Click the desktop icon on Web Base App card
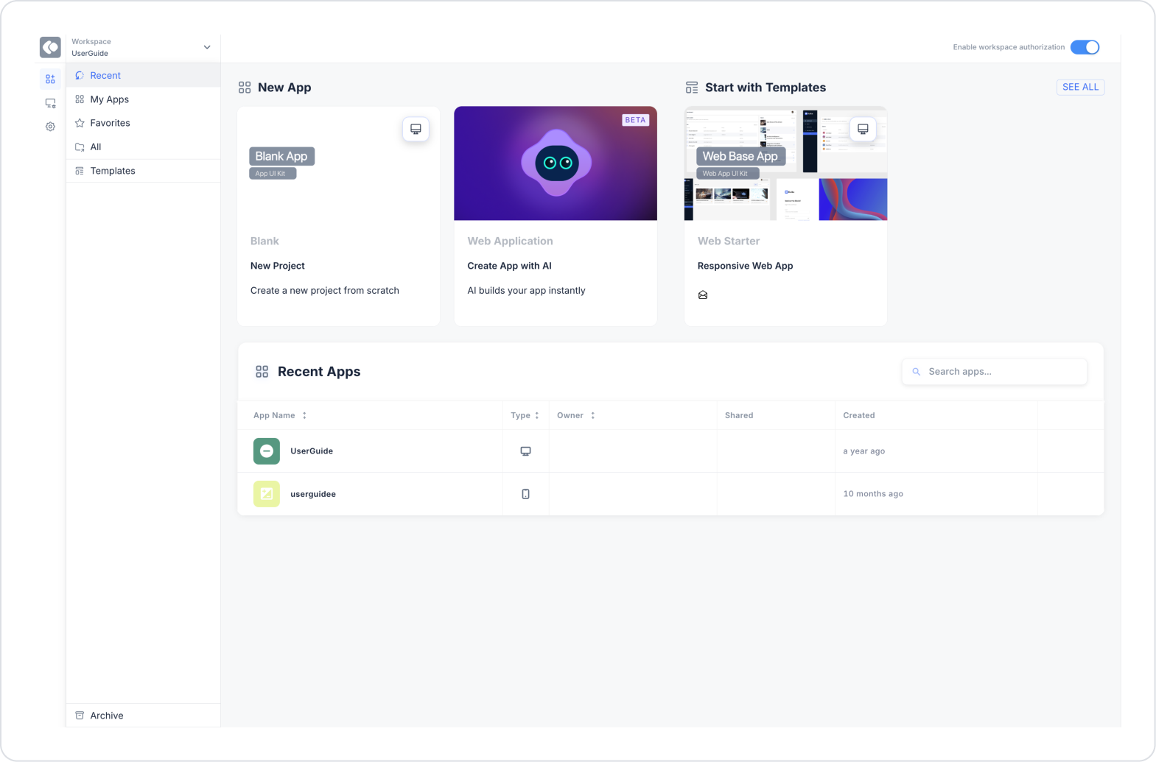Viewport: 1156px width, 762px height. pos(863,129)
